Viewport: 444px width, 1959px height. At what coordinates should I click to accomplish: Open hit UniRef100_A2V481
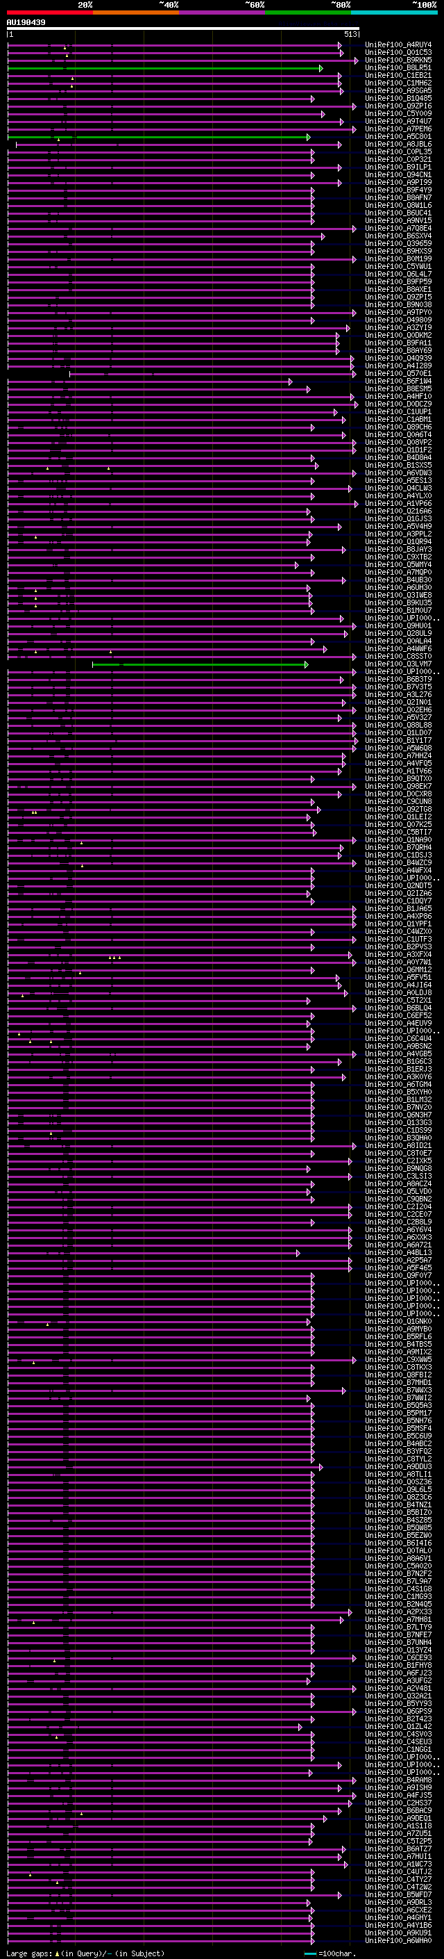[398, 1688]
